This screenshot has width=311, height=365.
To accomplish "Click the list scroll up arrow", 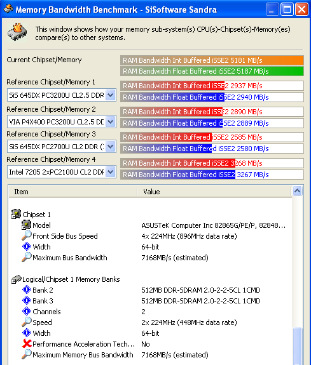I will tap(297, 191).
